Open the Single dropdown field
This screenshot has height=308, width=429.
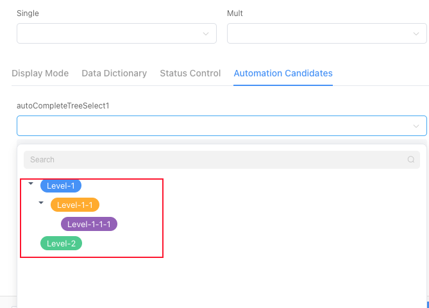pyautogui.click(x=109, y=34)
